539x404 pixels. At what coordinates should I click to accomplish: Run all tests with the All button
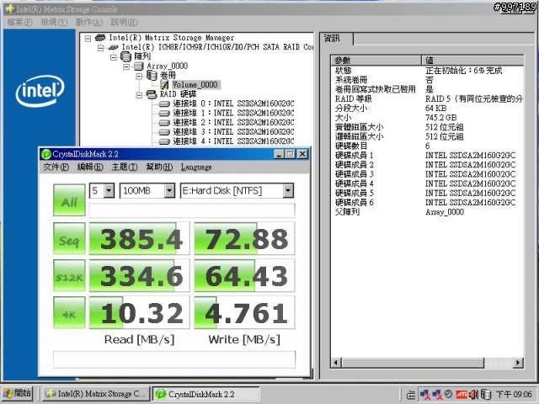(69, 200)
